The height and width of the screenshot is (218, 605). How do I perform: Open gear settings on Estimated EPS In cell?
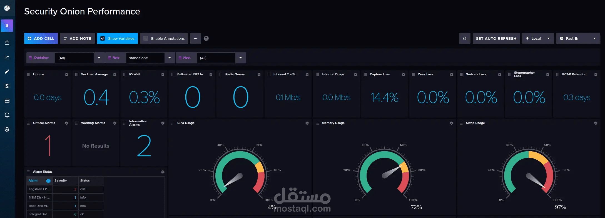211,75
